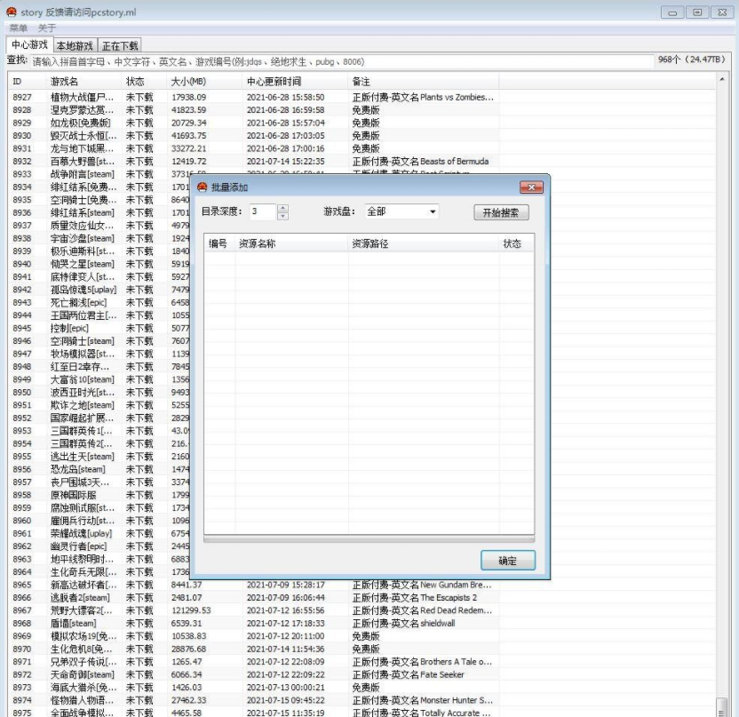739x717 pixels.
Task: Open the 游戏盘 dropdown
Action: 433,212
